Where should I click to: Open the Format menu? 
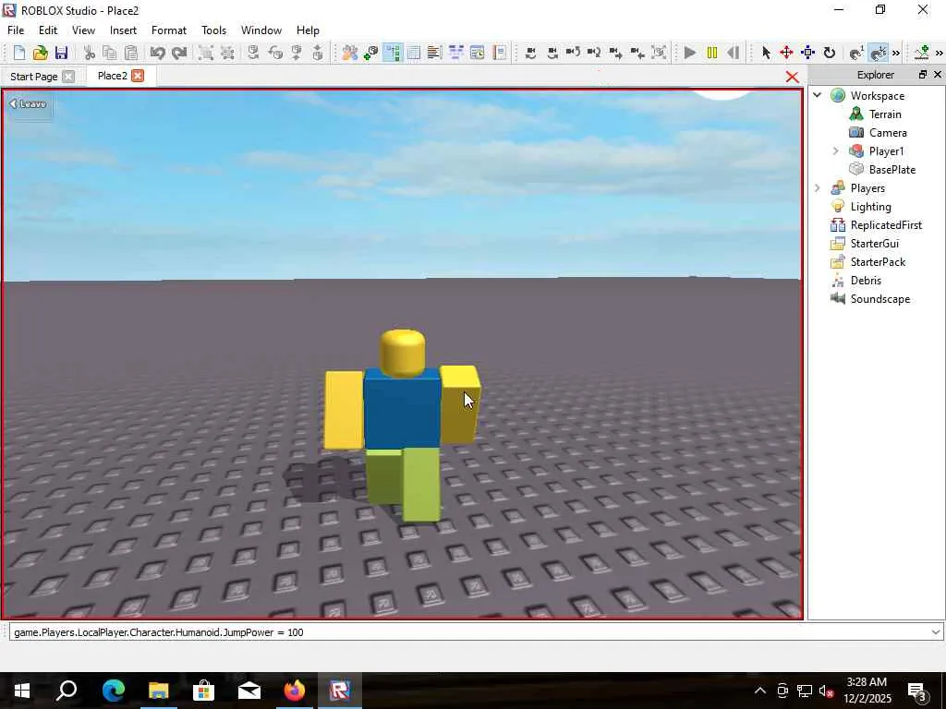coord(169,30)
